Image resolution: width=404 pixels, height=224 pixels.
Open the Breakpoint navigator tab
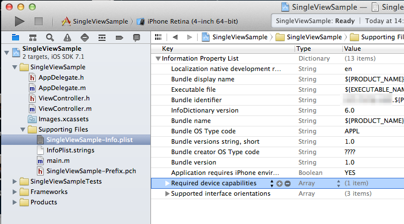point(119,38)
